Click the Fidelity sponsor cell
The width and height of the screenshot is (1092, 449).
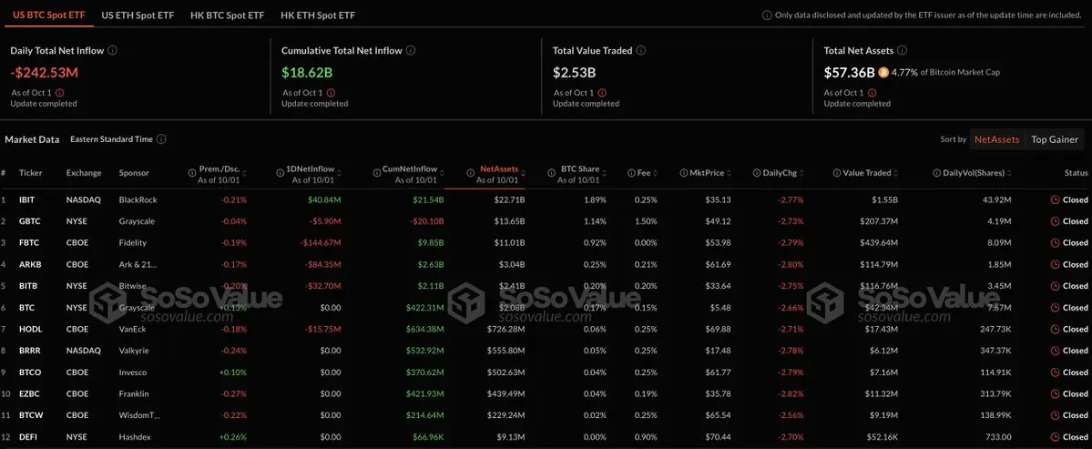(x=132, y=243)
